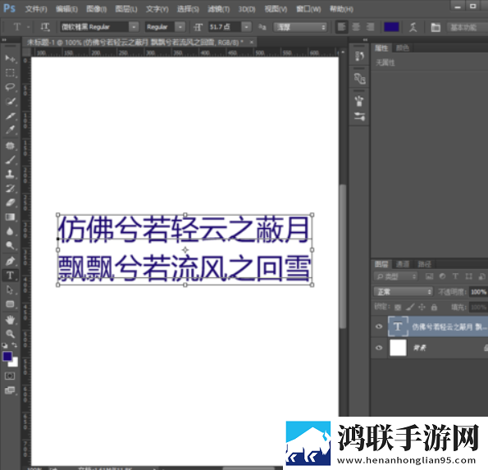Toggle Quick Mask mode
488x470 pixels.
point(10,376)
